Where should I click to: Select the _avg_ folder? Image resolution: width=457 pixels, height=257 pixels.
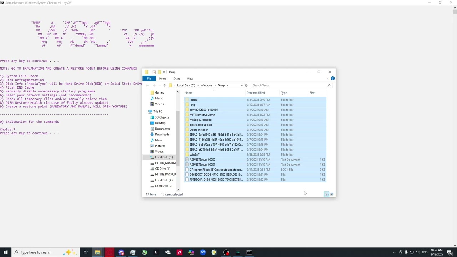click(193, 105)
